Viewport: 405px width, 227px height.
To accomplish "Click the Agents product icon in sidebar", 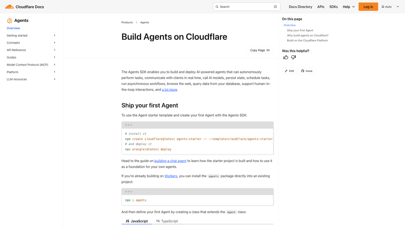I will pos(10,21).
